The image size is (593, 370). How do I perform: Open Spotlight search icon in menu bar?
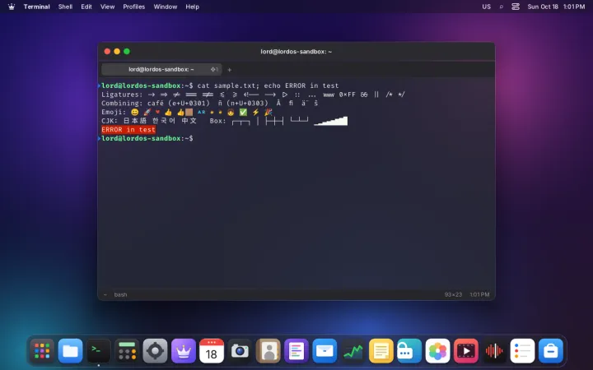[501, 7]
